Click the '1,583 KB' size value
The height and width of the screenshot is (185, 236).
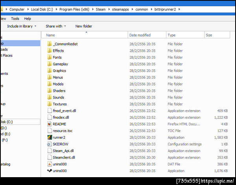click(x=221, y=138)
